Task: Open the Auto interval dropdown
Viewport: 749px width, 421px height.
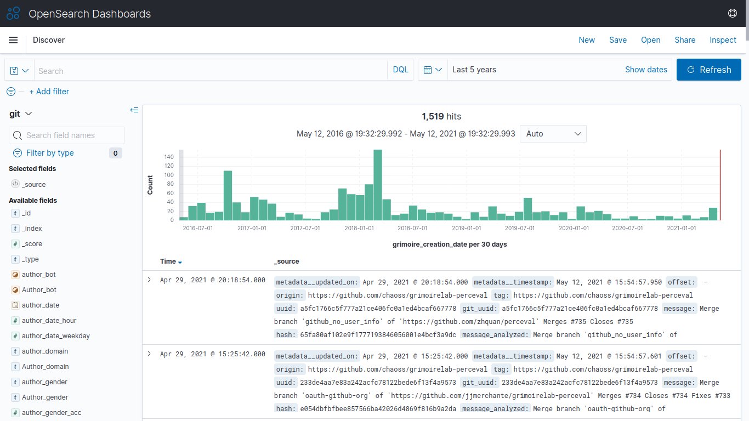Action: 553,134
